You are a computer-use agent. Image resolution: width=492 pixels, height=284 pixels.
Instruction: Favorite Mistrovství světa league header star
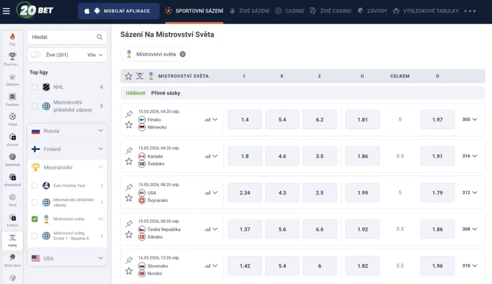pos(129,76)
